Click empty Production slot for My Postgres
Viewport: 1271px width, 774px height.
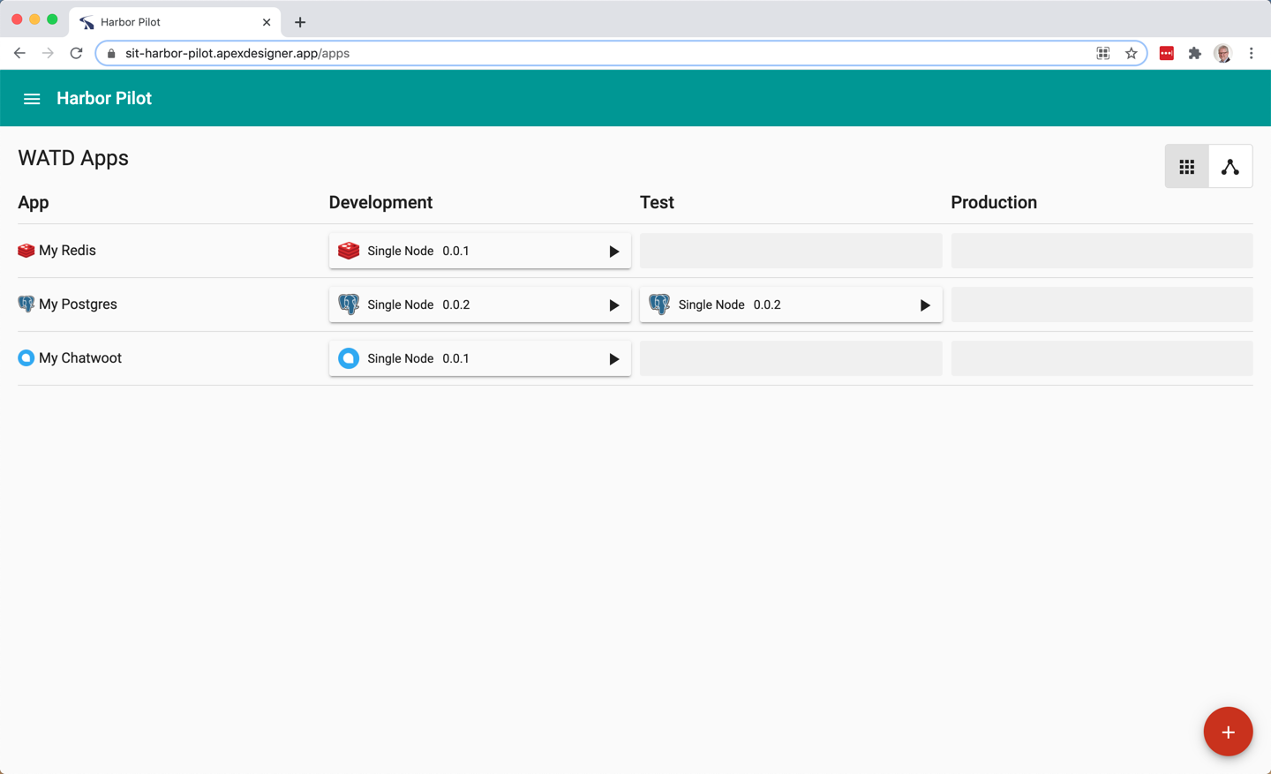1102,304
